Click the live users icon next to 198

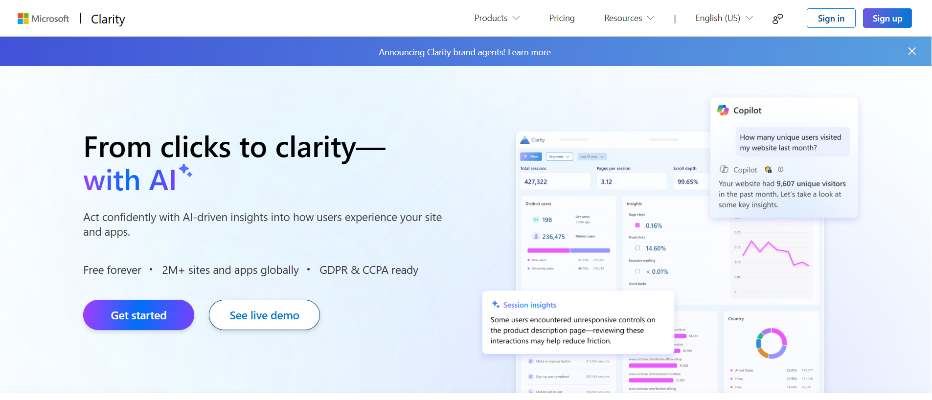pyautogui.click(x=536, y=220)
